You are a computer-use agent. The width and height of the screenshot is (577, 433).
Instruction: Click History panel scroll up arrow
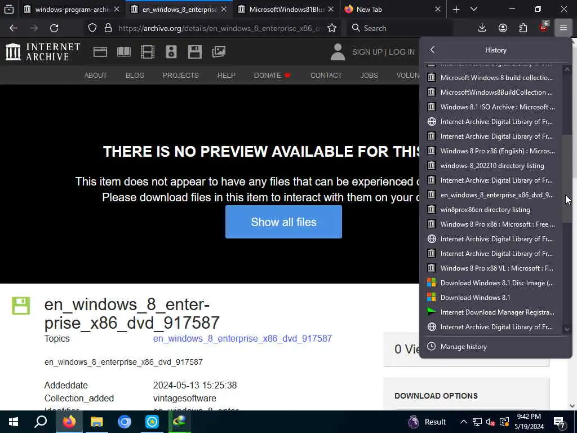pos(567,69)
